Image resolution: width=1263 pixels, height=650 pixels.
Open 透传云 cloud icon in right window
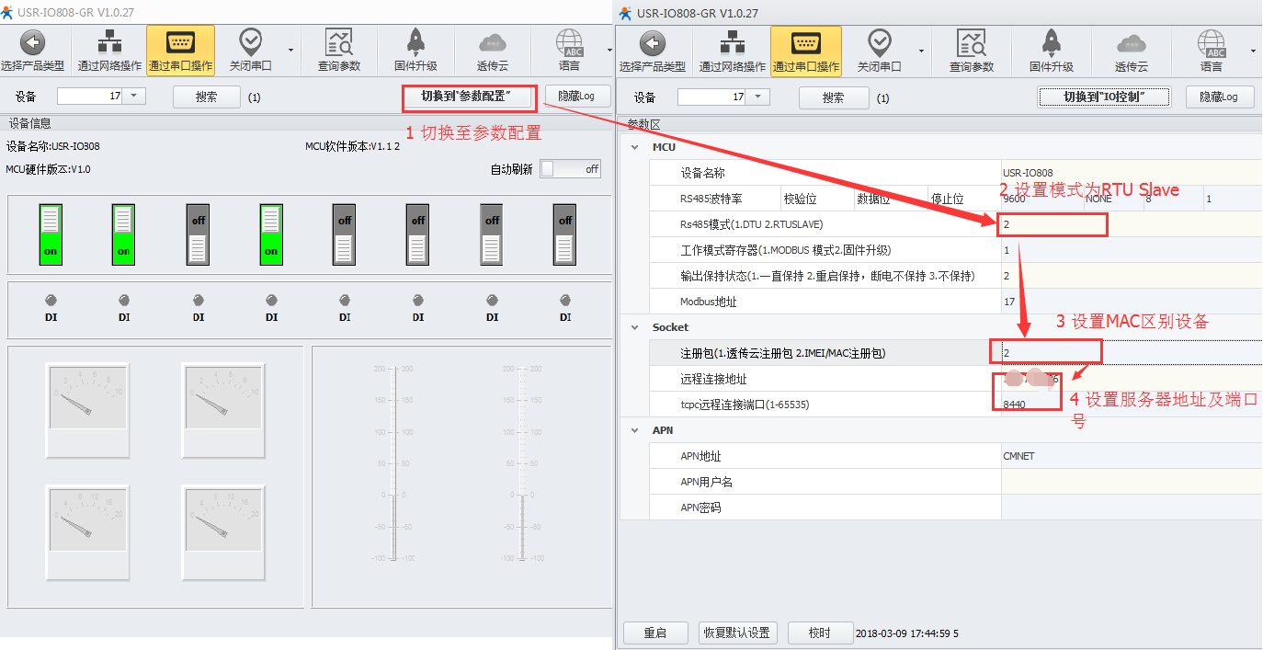1132,43
